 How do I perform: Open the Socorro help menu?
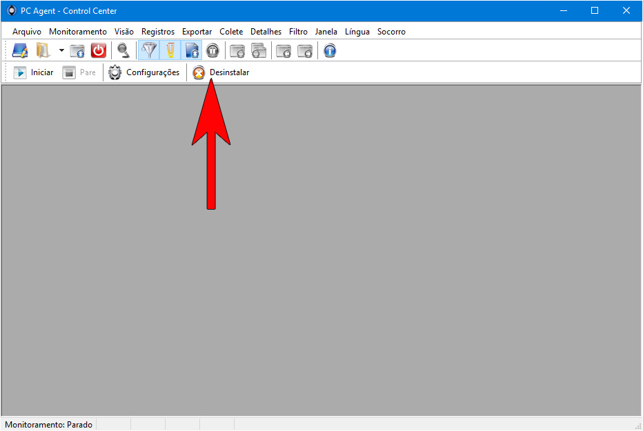click(x=391, y=32)
